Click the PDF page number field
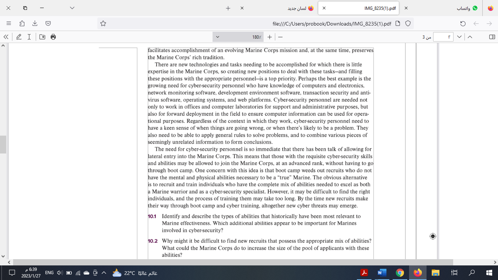Image resolution: width=498 pixels, height=280 pixels. click(443, 37)
